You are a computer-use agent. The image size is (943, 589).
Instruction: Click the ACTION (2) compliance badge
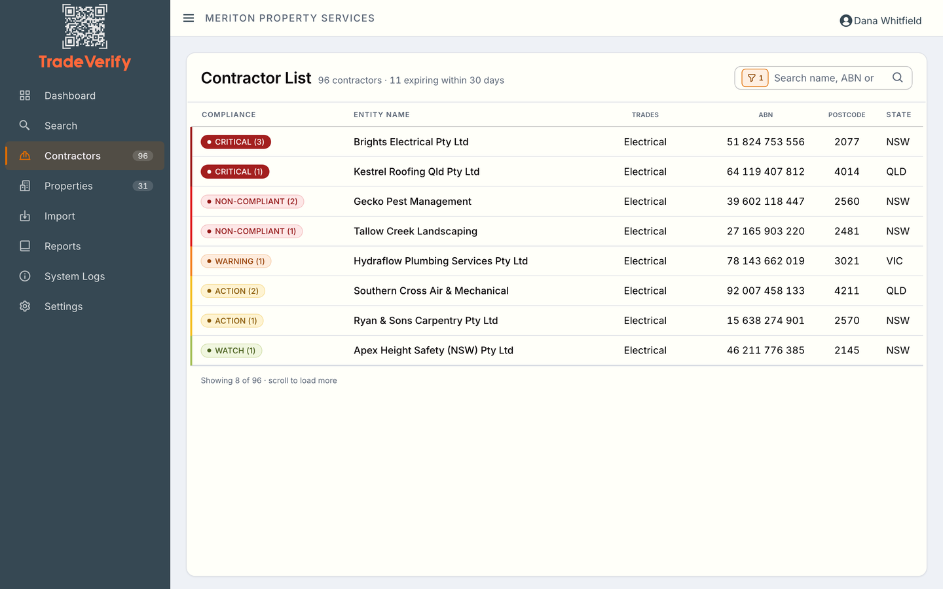[232, 291]
